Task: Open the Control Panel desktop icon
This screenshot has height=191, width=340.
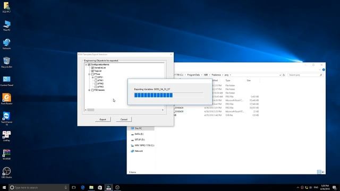Action: tap(6, 81)
